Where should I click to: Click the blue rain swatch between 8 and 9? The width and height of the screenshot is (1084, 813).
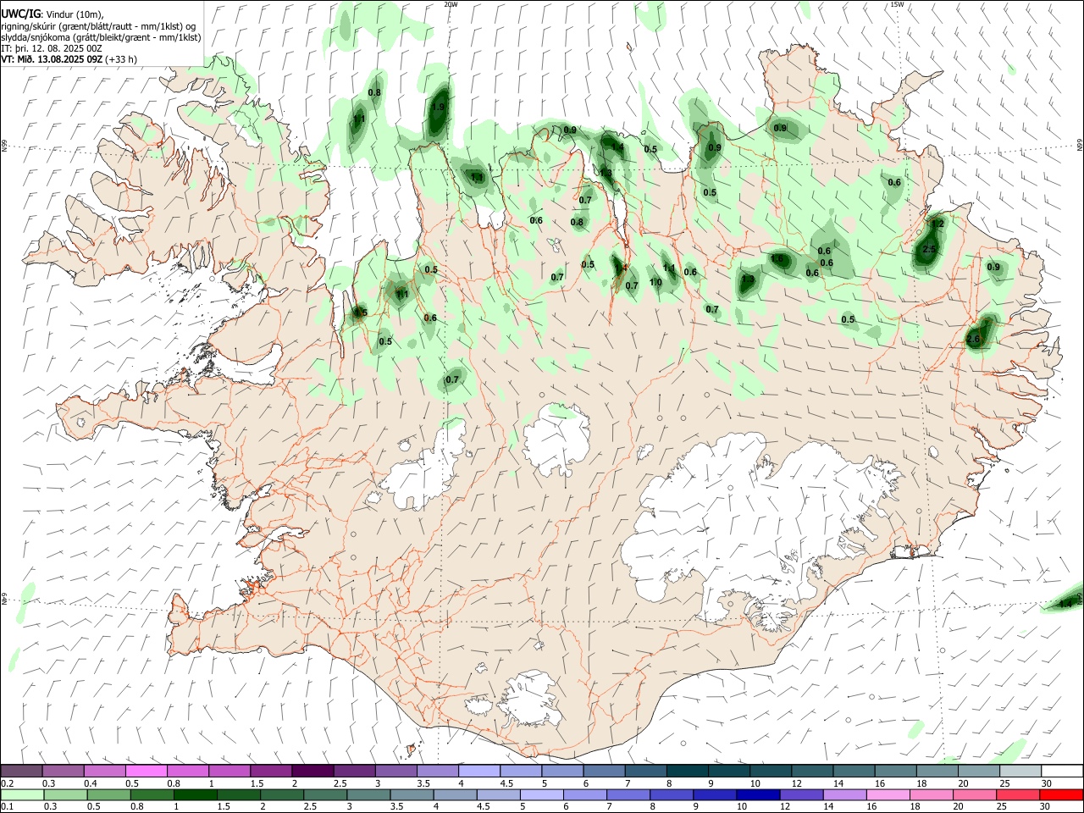[671, 794]
